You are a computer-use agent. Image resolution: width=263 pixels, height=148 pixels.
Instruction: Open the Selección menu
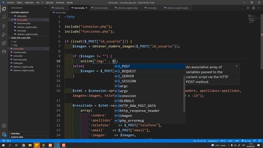tap(29, 2)
